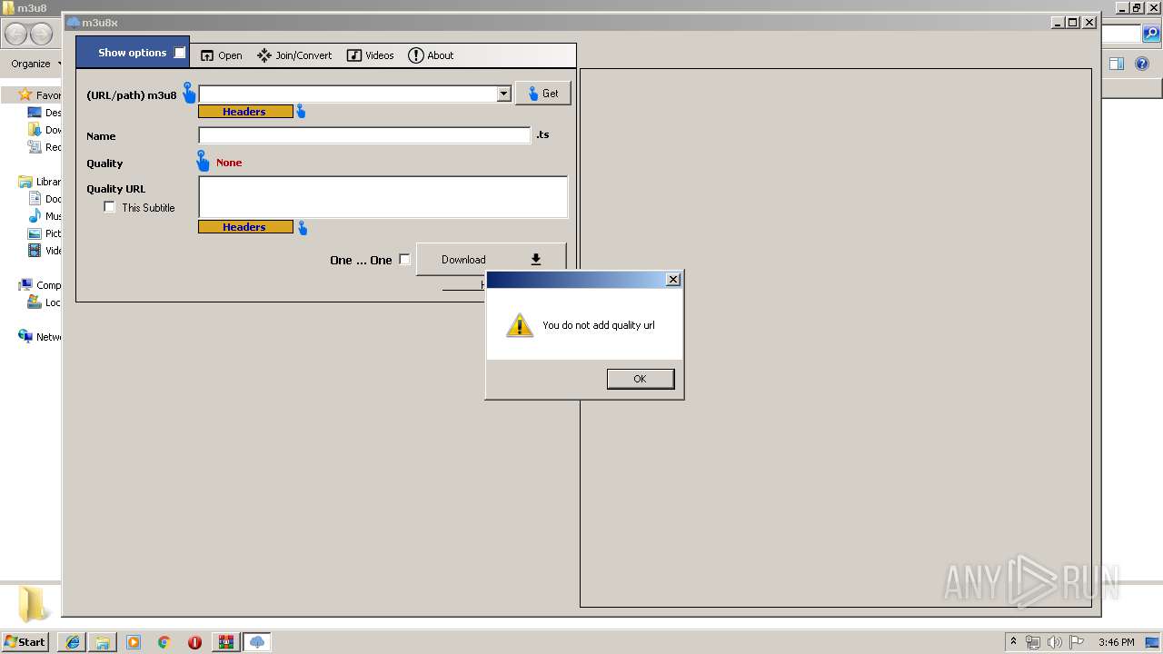Click the hand icon beside the upper Headers button
Screen dimensions: 1163x654
point(301,112)
